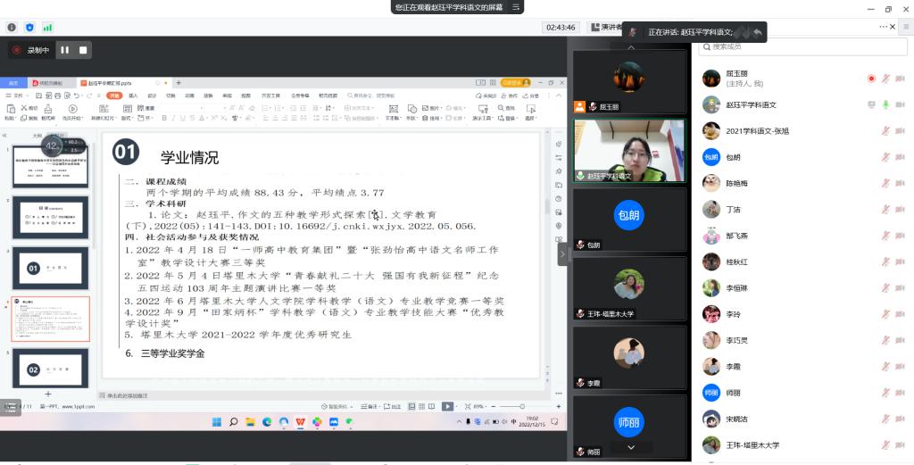This screenshot has height=465, width=914.
Task: Check the green network signal icon
Action: (47, 28)
